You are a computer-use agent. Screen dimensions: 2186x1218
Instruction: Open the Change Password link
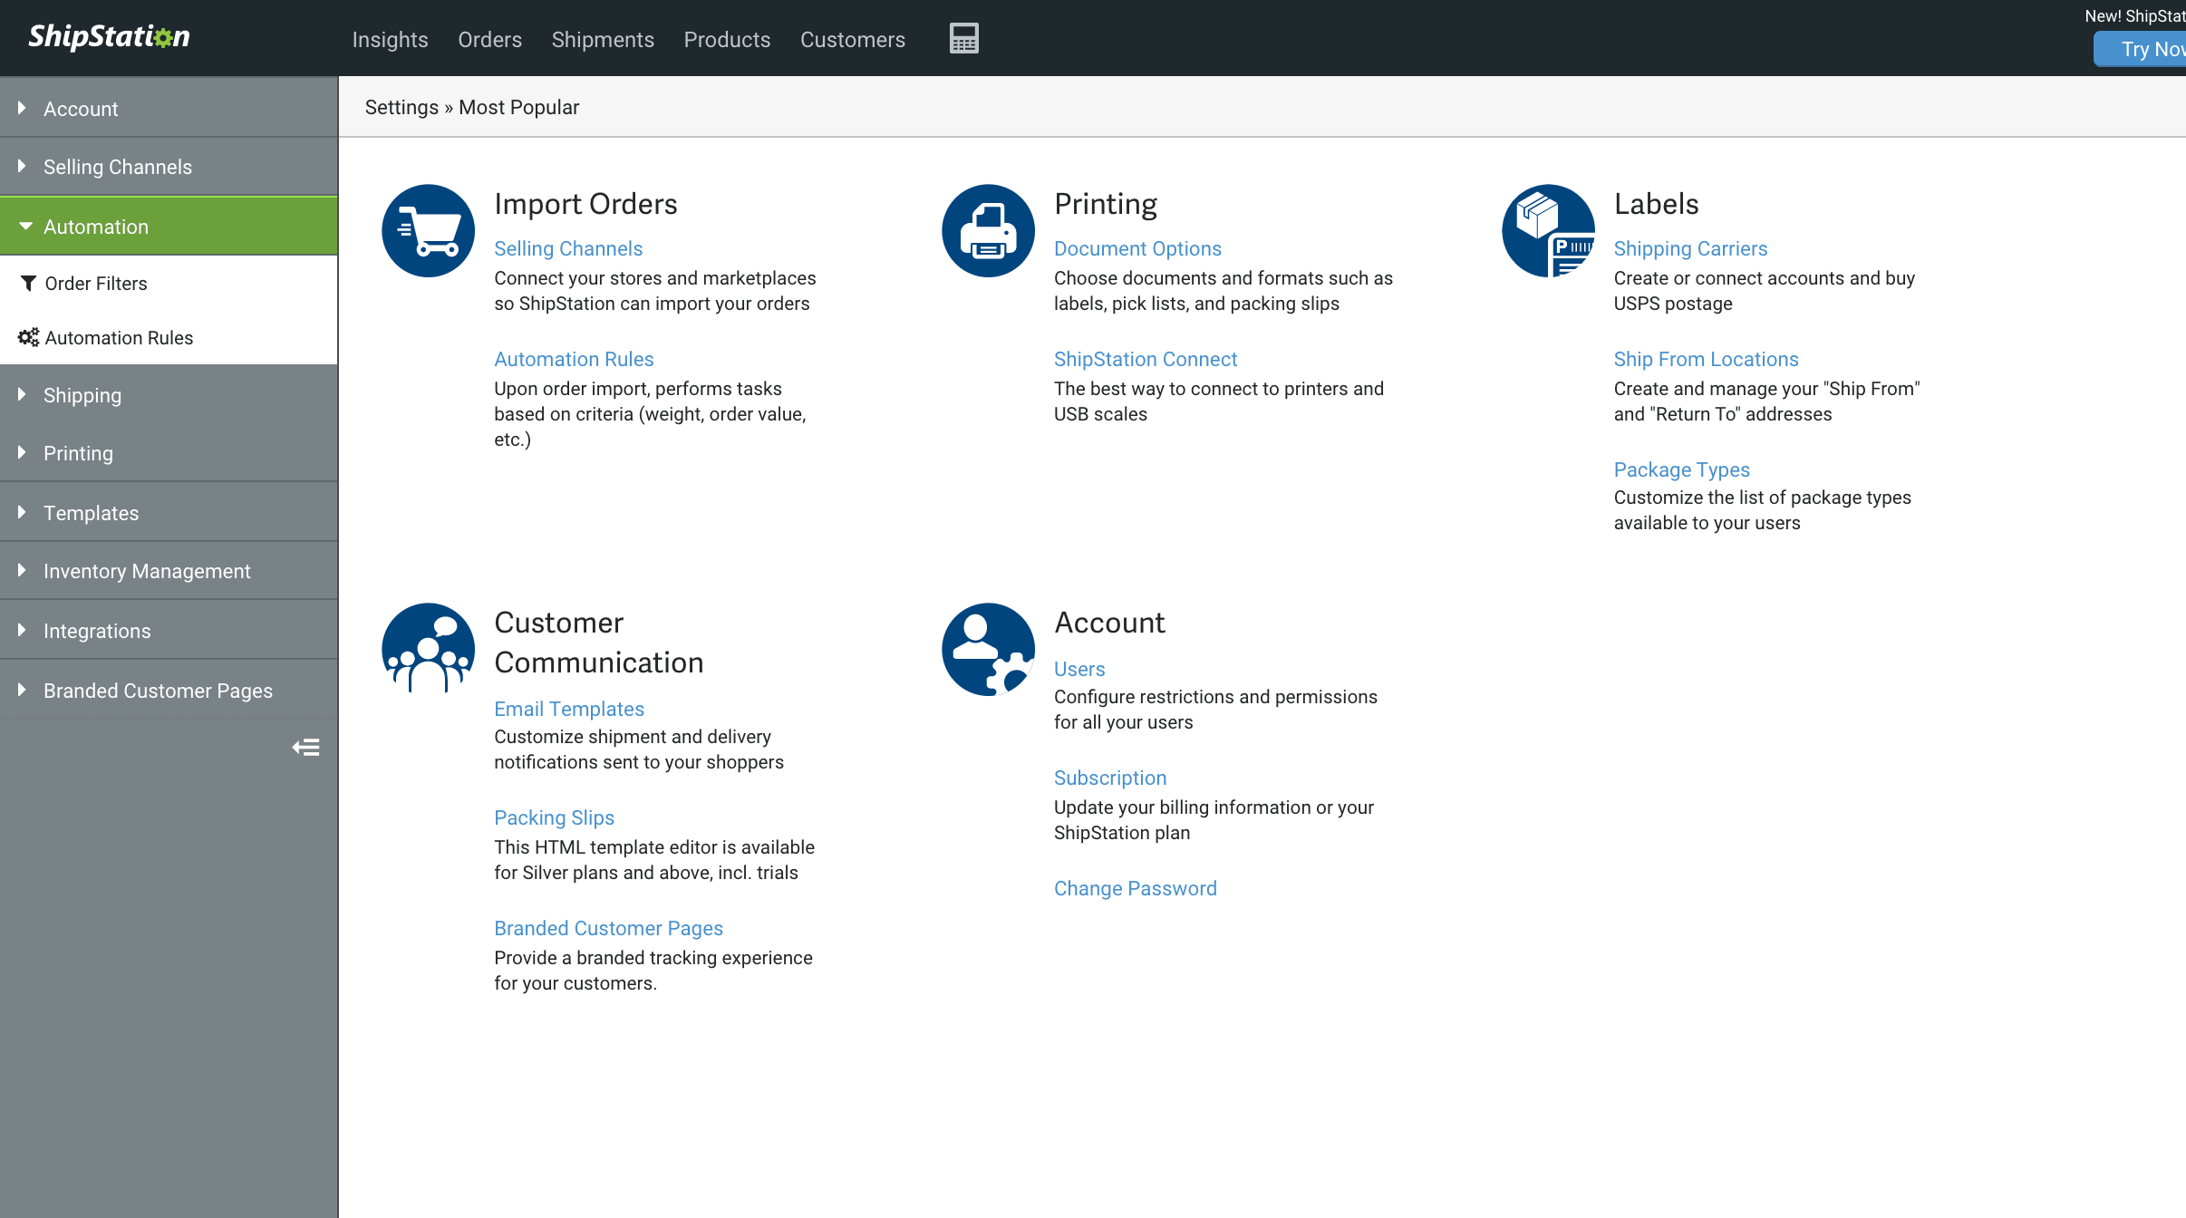pos(1136,888)
